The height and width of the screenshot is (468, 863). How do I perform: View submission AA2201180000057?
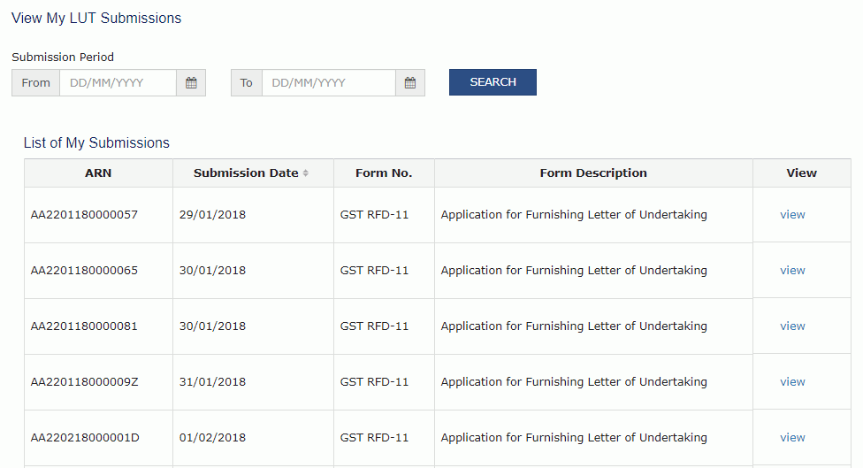(792, 215)
